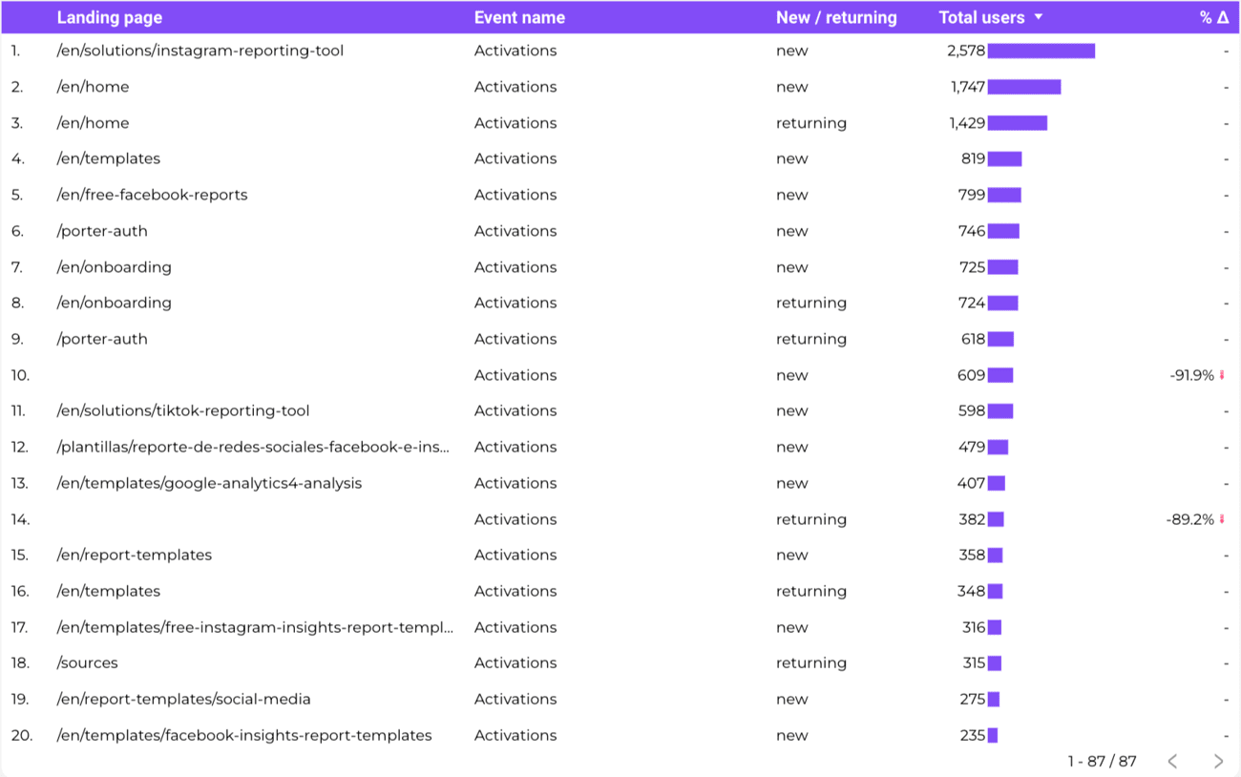Select /en/solutions/tiktok-reporting-tool landing page
This screenshot has width=1241, height=777.
point(183,410)
